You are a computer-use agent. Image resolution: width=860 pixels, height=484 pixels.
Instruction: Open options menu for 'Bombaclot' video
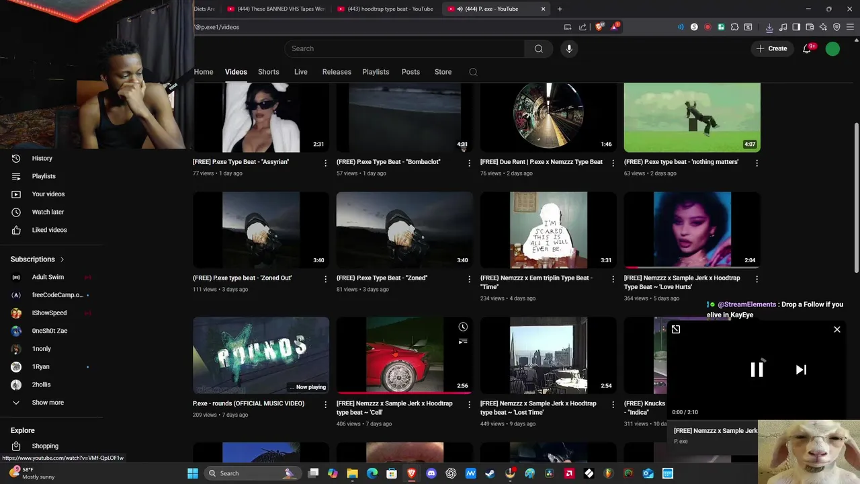pos(470,163)
